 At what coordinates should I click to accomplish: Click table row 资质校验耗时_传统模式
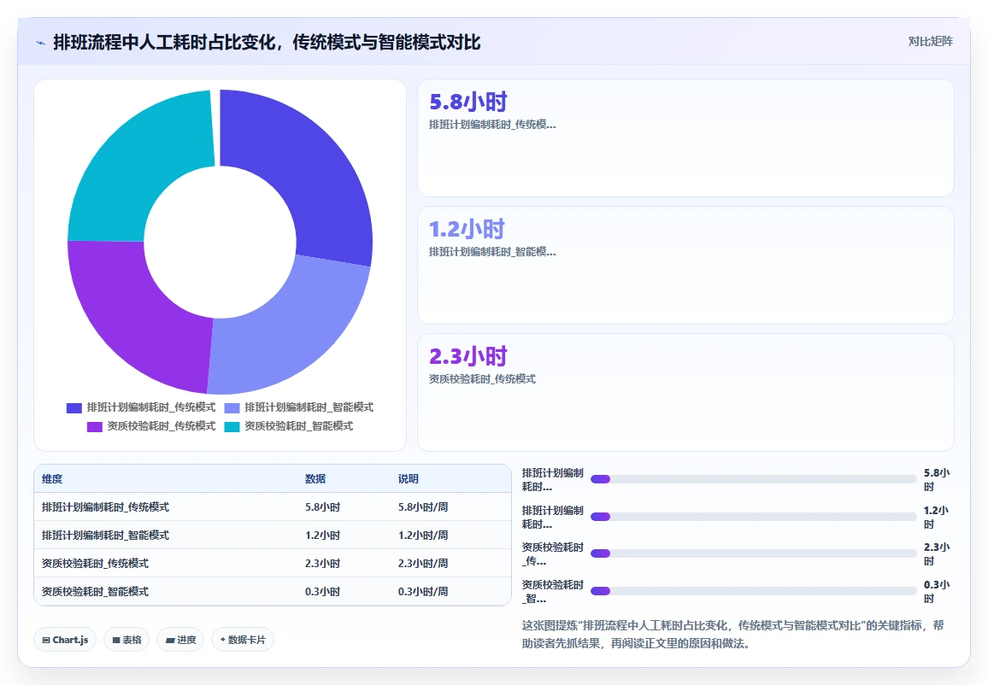pyautogui.click(x=272, y=564)
